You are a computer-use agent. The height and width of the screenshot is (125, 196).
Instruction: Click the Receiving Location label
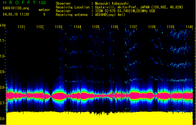[73, 7]
